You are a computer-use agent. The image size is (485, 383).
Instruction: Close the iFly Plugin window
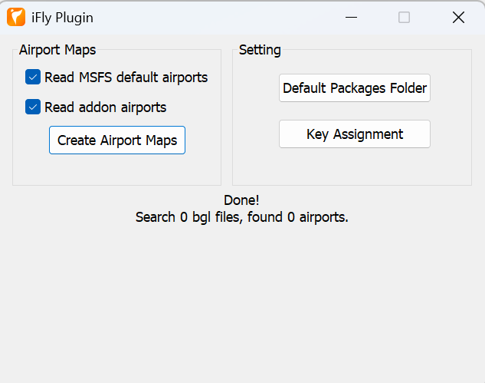click(458, 18)
